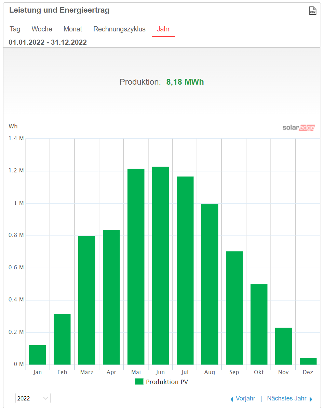Click the 1.4 M axis label
Image resolution: width=324 pixels, height=410 pixels.
[x=16, y=139]
